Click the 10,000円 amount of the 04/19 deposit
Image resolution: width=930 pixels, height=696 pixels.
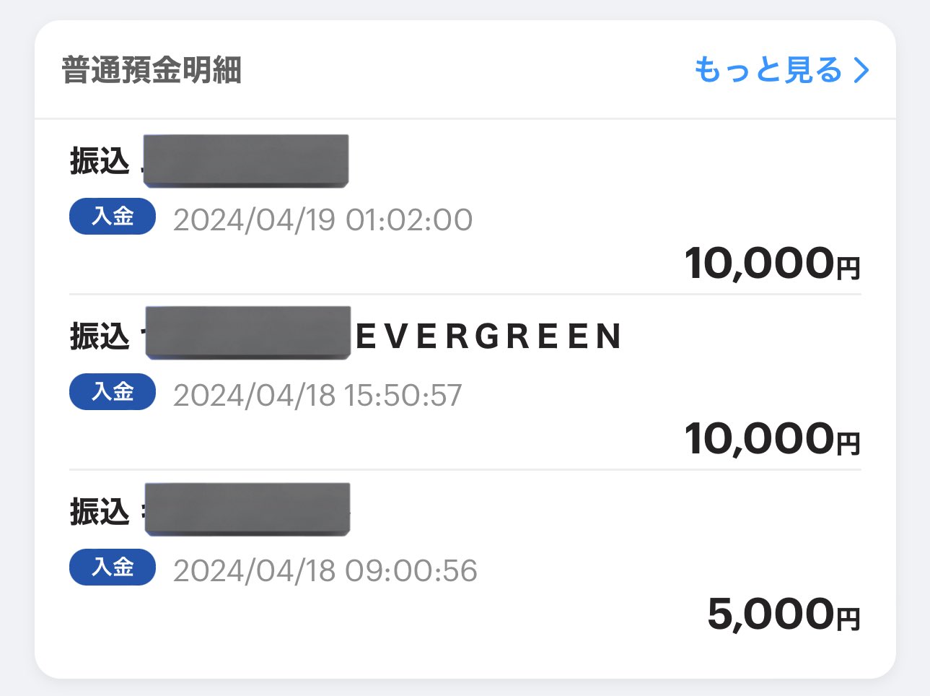click(773, 263)
